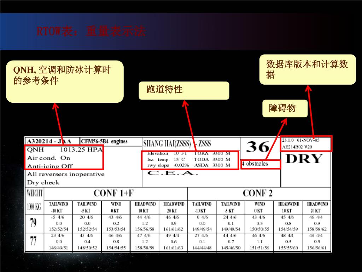Click the version line '23.0.0 01-NOV-05'
The height and width of the screenshot is (272, 362).
pyautogui.click(x=300, y=140)
